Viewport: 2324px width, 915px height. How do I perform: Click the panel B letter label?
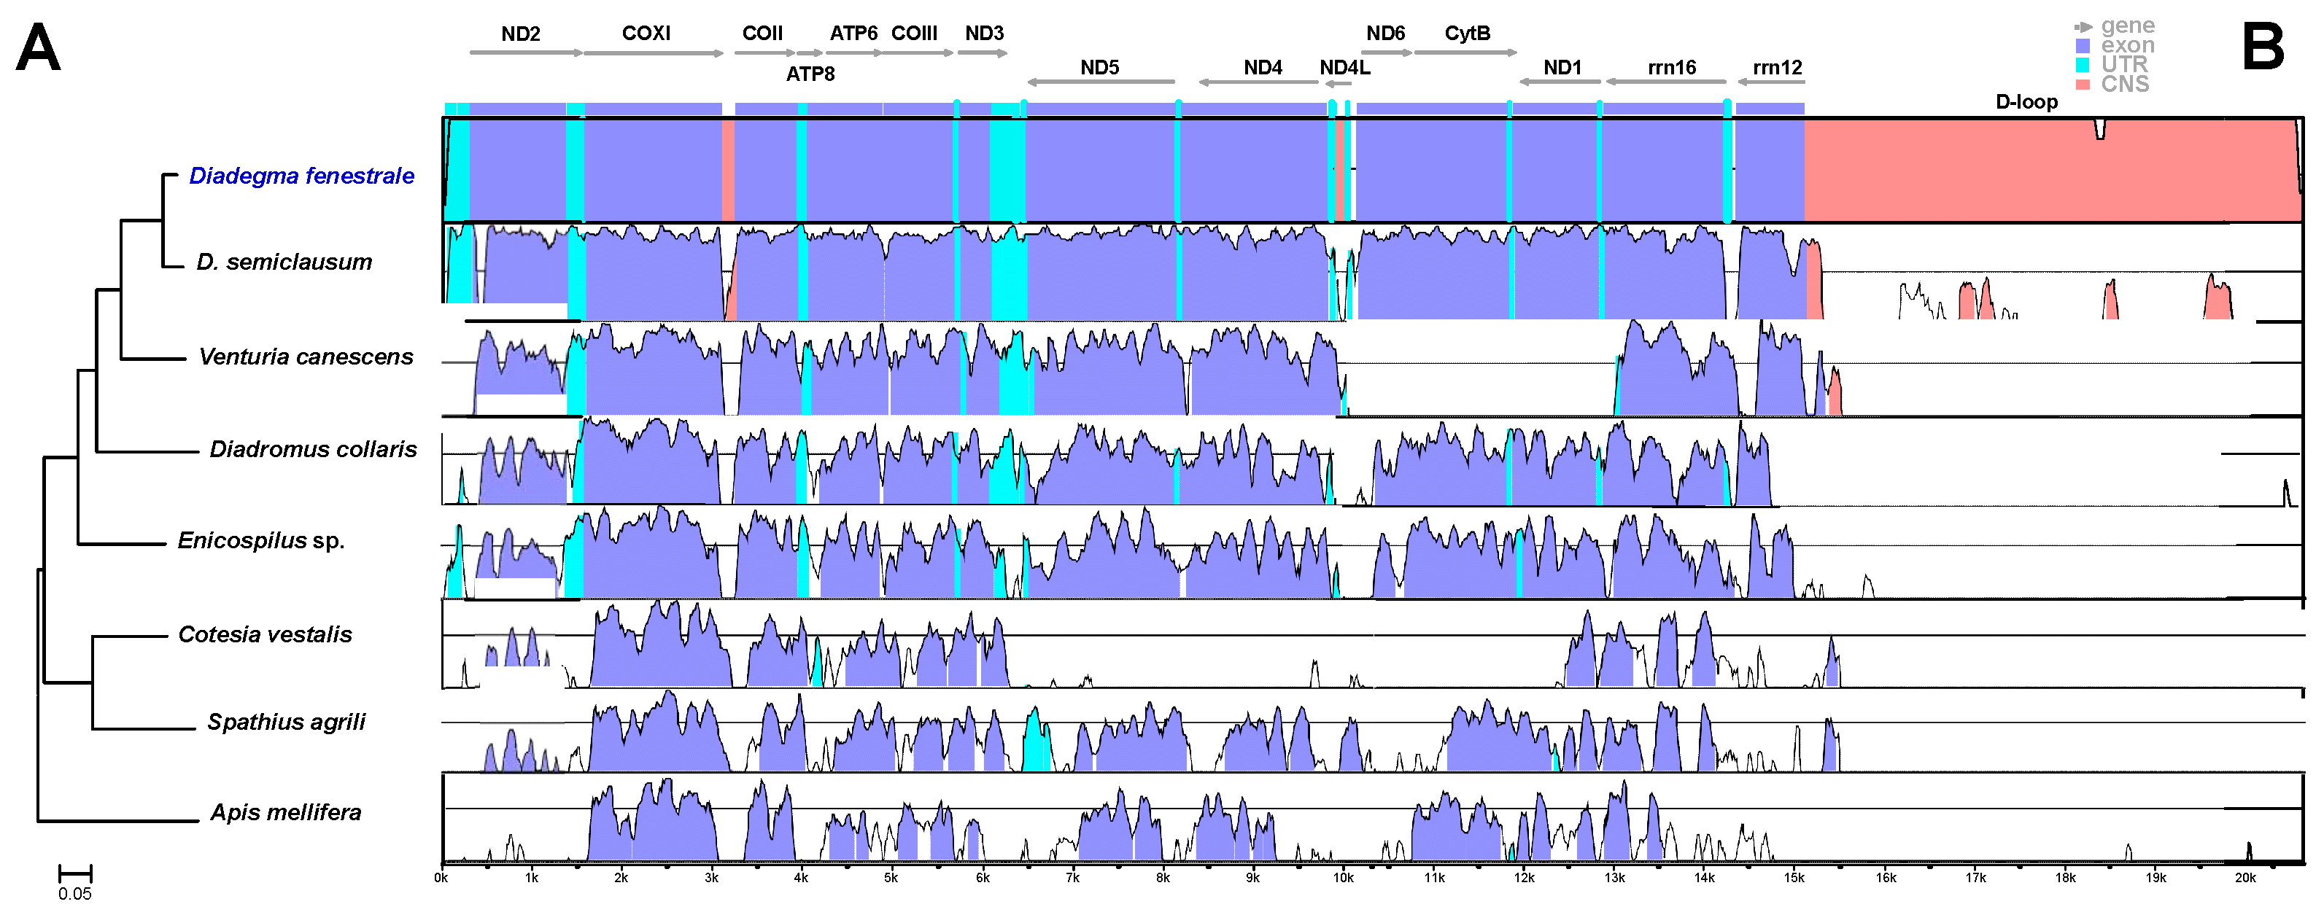click(x=2263, y=47)
